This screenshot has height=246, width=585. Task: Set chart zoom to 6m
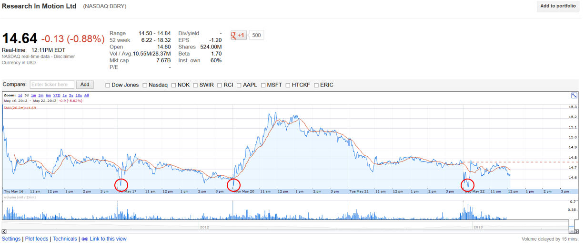tap(48, 95)
